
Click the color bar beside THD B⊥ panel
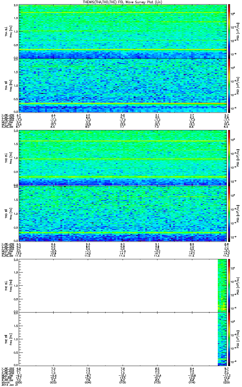229,157
